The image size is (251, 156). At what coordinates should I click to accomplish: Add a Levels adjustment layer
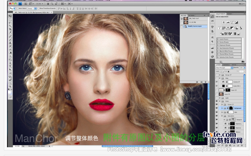click(228, 22)
